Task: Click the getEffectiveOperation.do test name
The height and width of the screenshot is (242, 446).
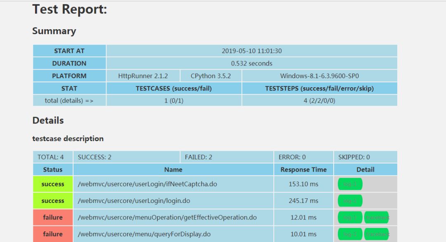Action: pos(167,218)
